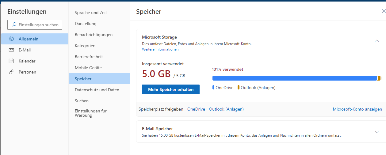Open Sprache und Zeit settings

pos(91,13)
